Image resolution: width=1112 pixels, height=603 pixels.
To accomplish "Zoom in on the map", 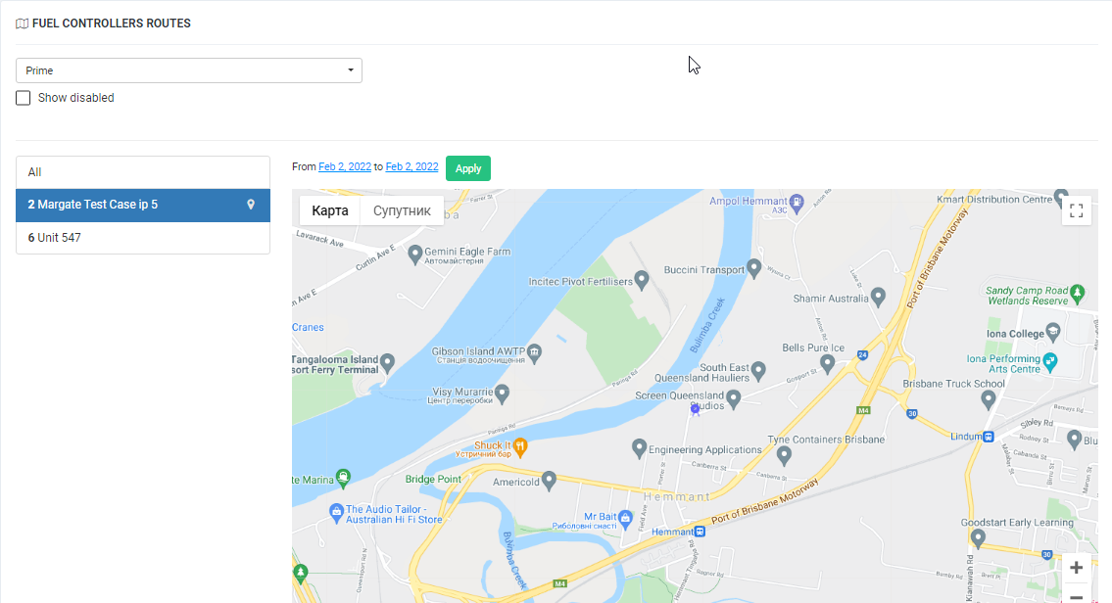I will (x=1076, y=568).
